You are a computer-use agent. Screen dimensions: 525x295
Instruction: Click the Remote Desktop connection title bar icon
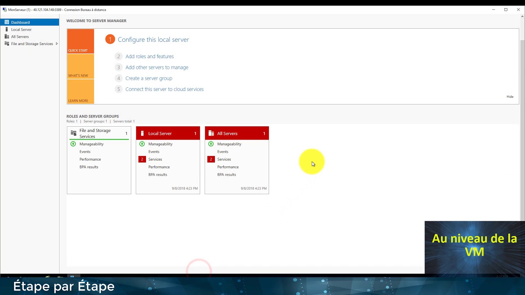5,9
